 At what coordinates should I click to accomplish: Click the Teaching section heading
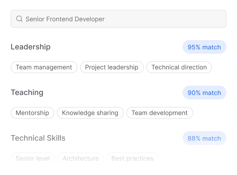(x=27, y=92)
